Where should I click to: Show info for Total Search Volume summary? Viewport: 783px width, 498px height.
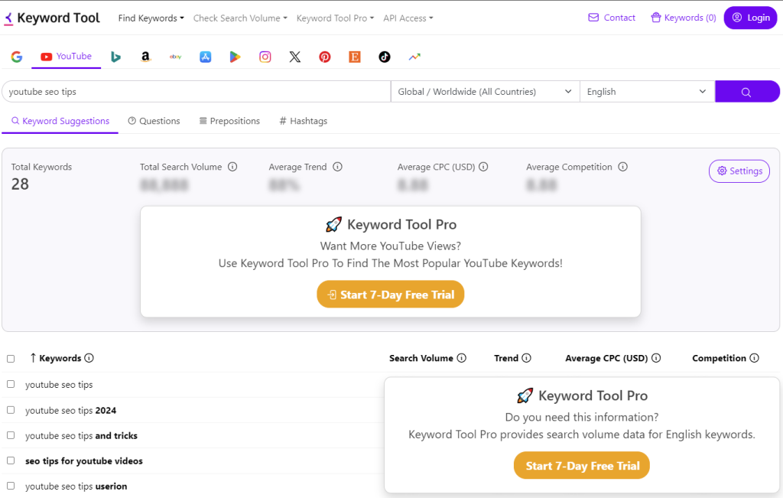click(232, 167)
